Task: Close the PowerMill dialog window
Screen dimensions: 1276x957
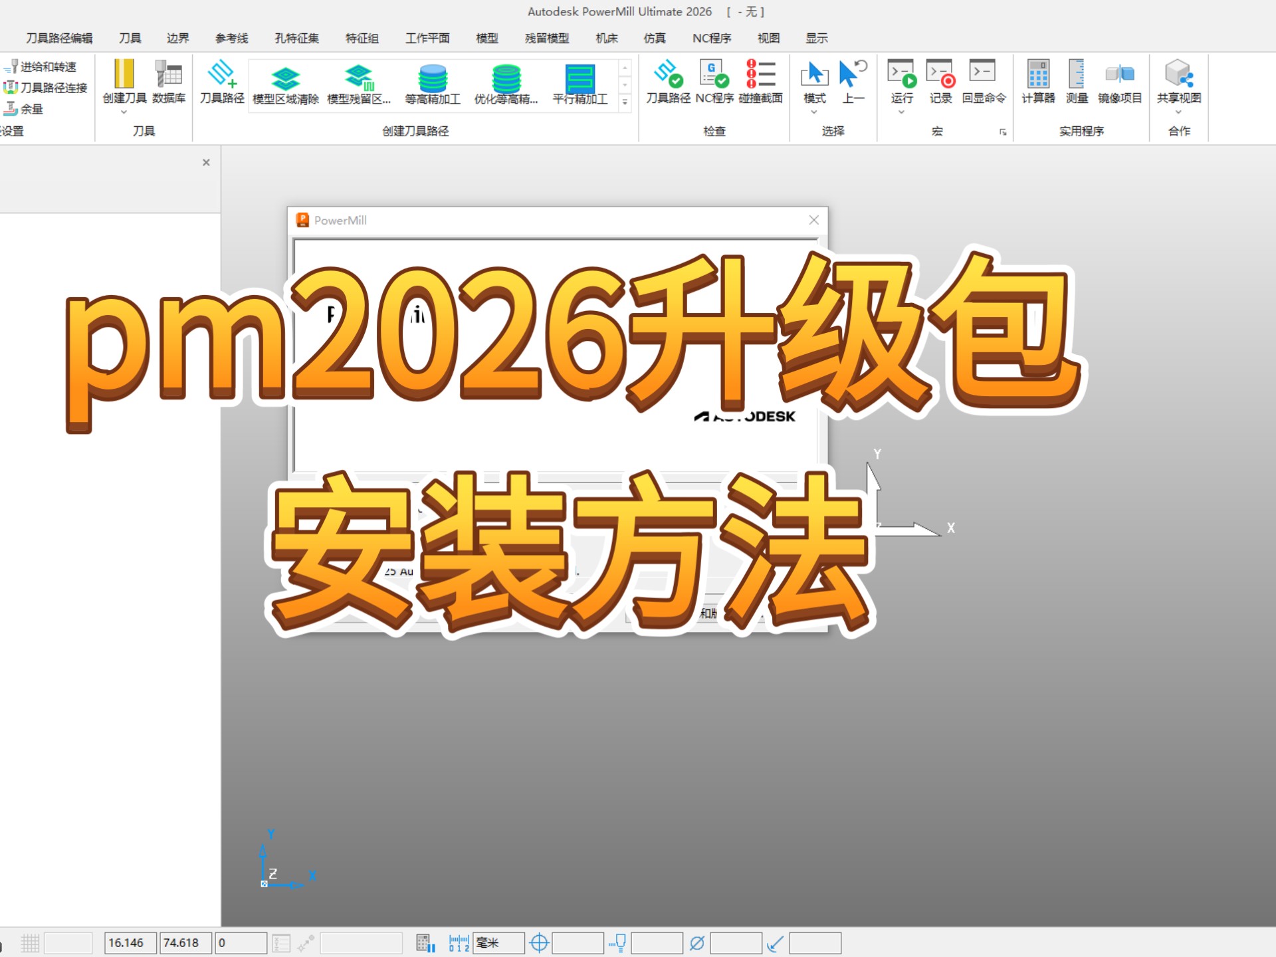Action: click(814, 220)
